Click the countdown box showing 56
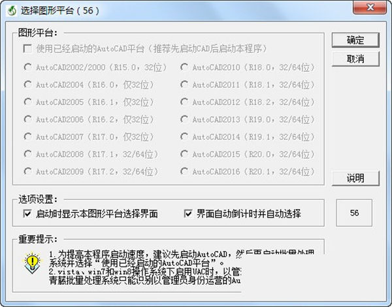This screenshot has height=307, width=392. (354, 213)
